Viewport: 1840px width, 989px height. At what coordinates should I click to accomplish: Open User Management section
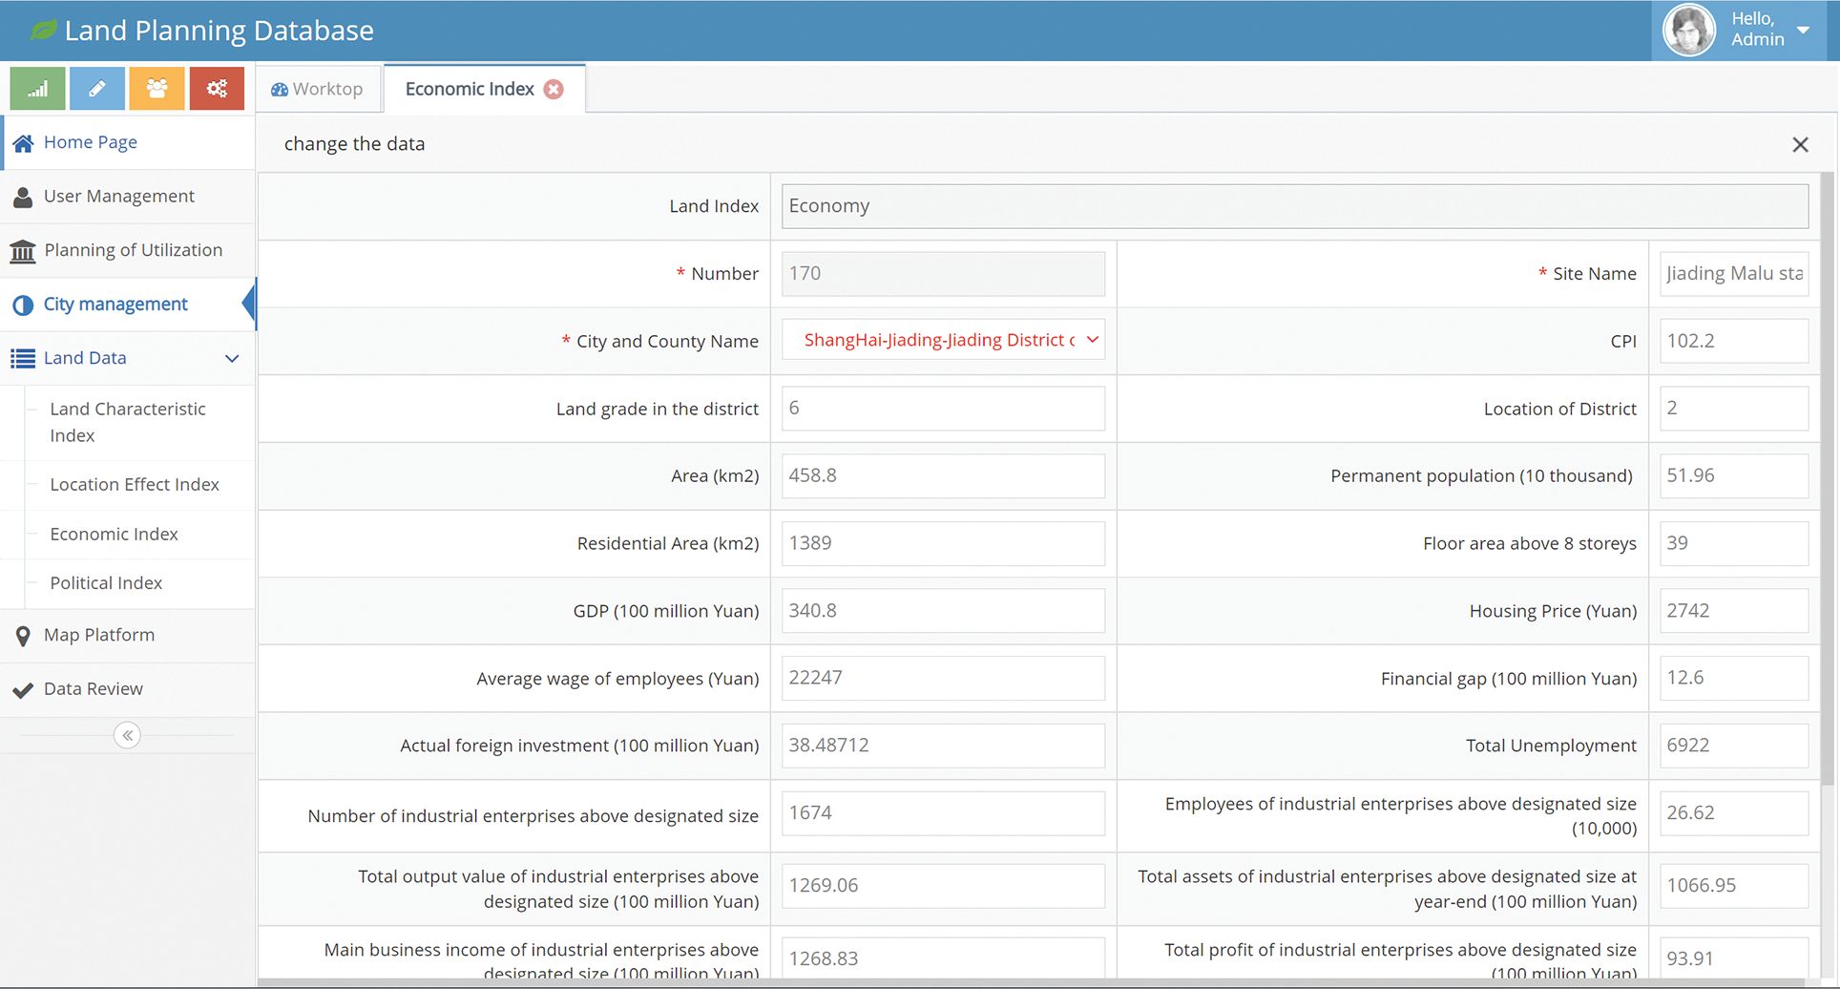pos(118,196)
